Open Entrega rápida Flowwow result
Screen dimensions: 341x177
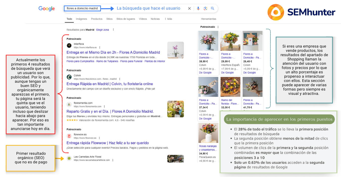108,143
